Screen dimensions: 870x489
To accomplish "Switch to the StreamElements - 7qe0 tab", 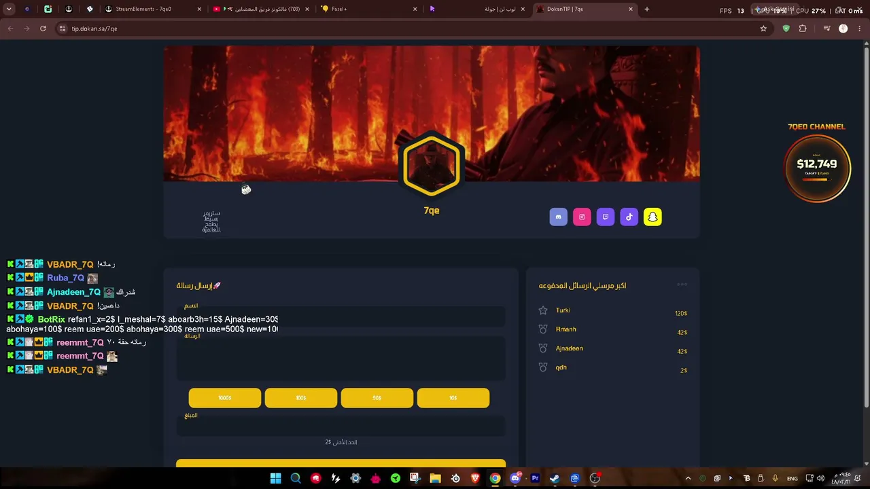I will (153, 10).
